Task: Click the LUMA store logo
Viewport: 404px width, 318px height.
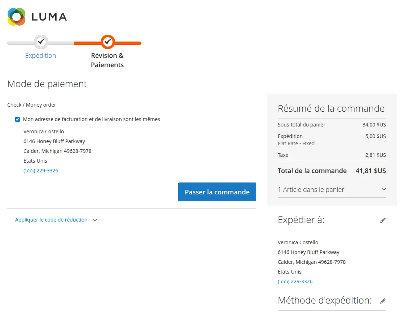Action: pos(37,16)
